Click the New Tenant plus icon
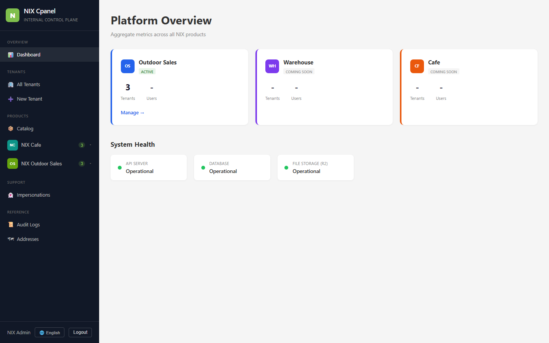 click(x=11, y=99)
